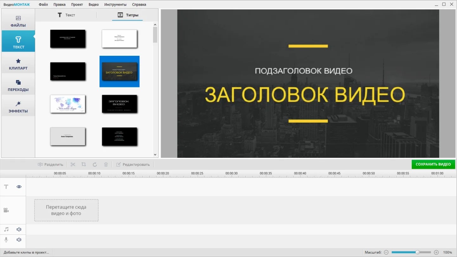Click the scroll down arrow in titles list
Screen dimensions: 457x257
click(x=155, y=155)
